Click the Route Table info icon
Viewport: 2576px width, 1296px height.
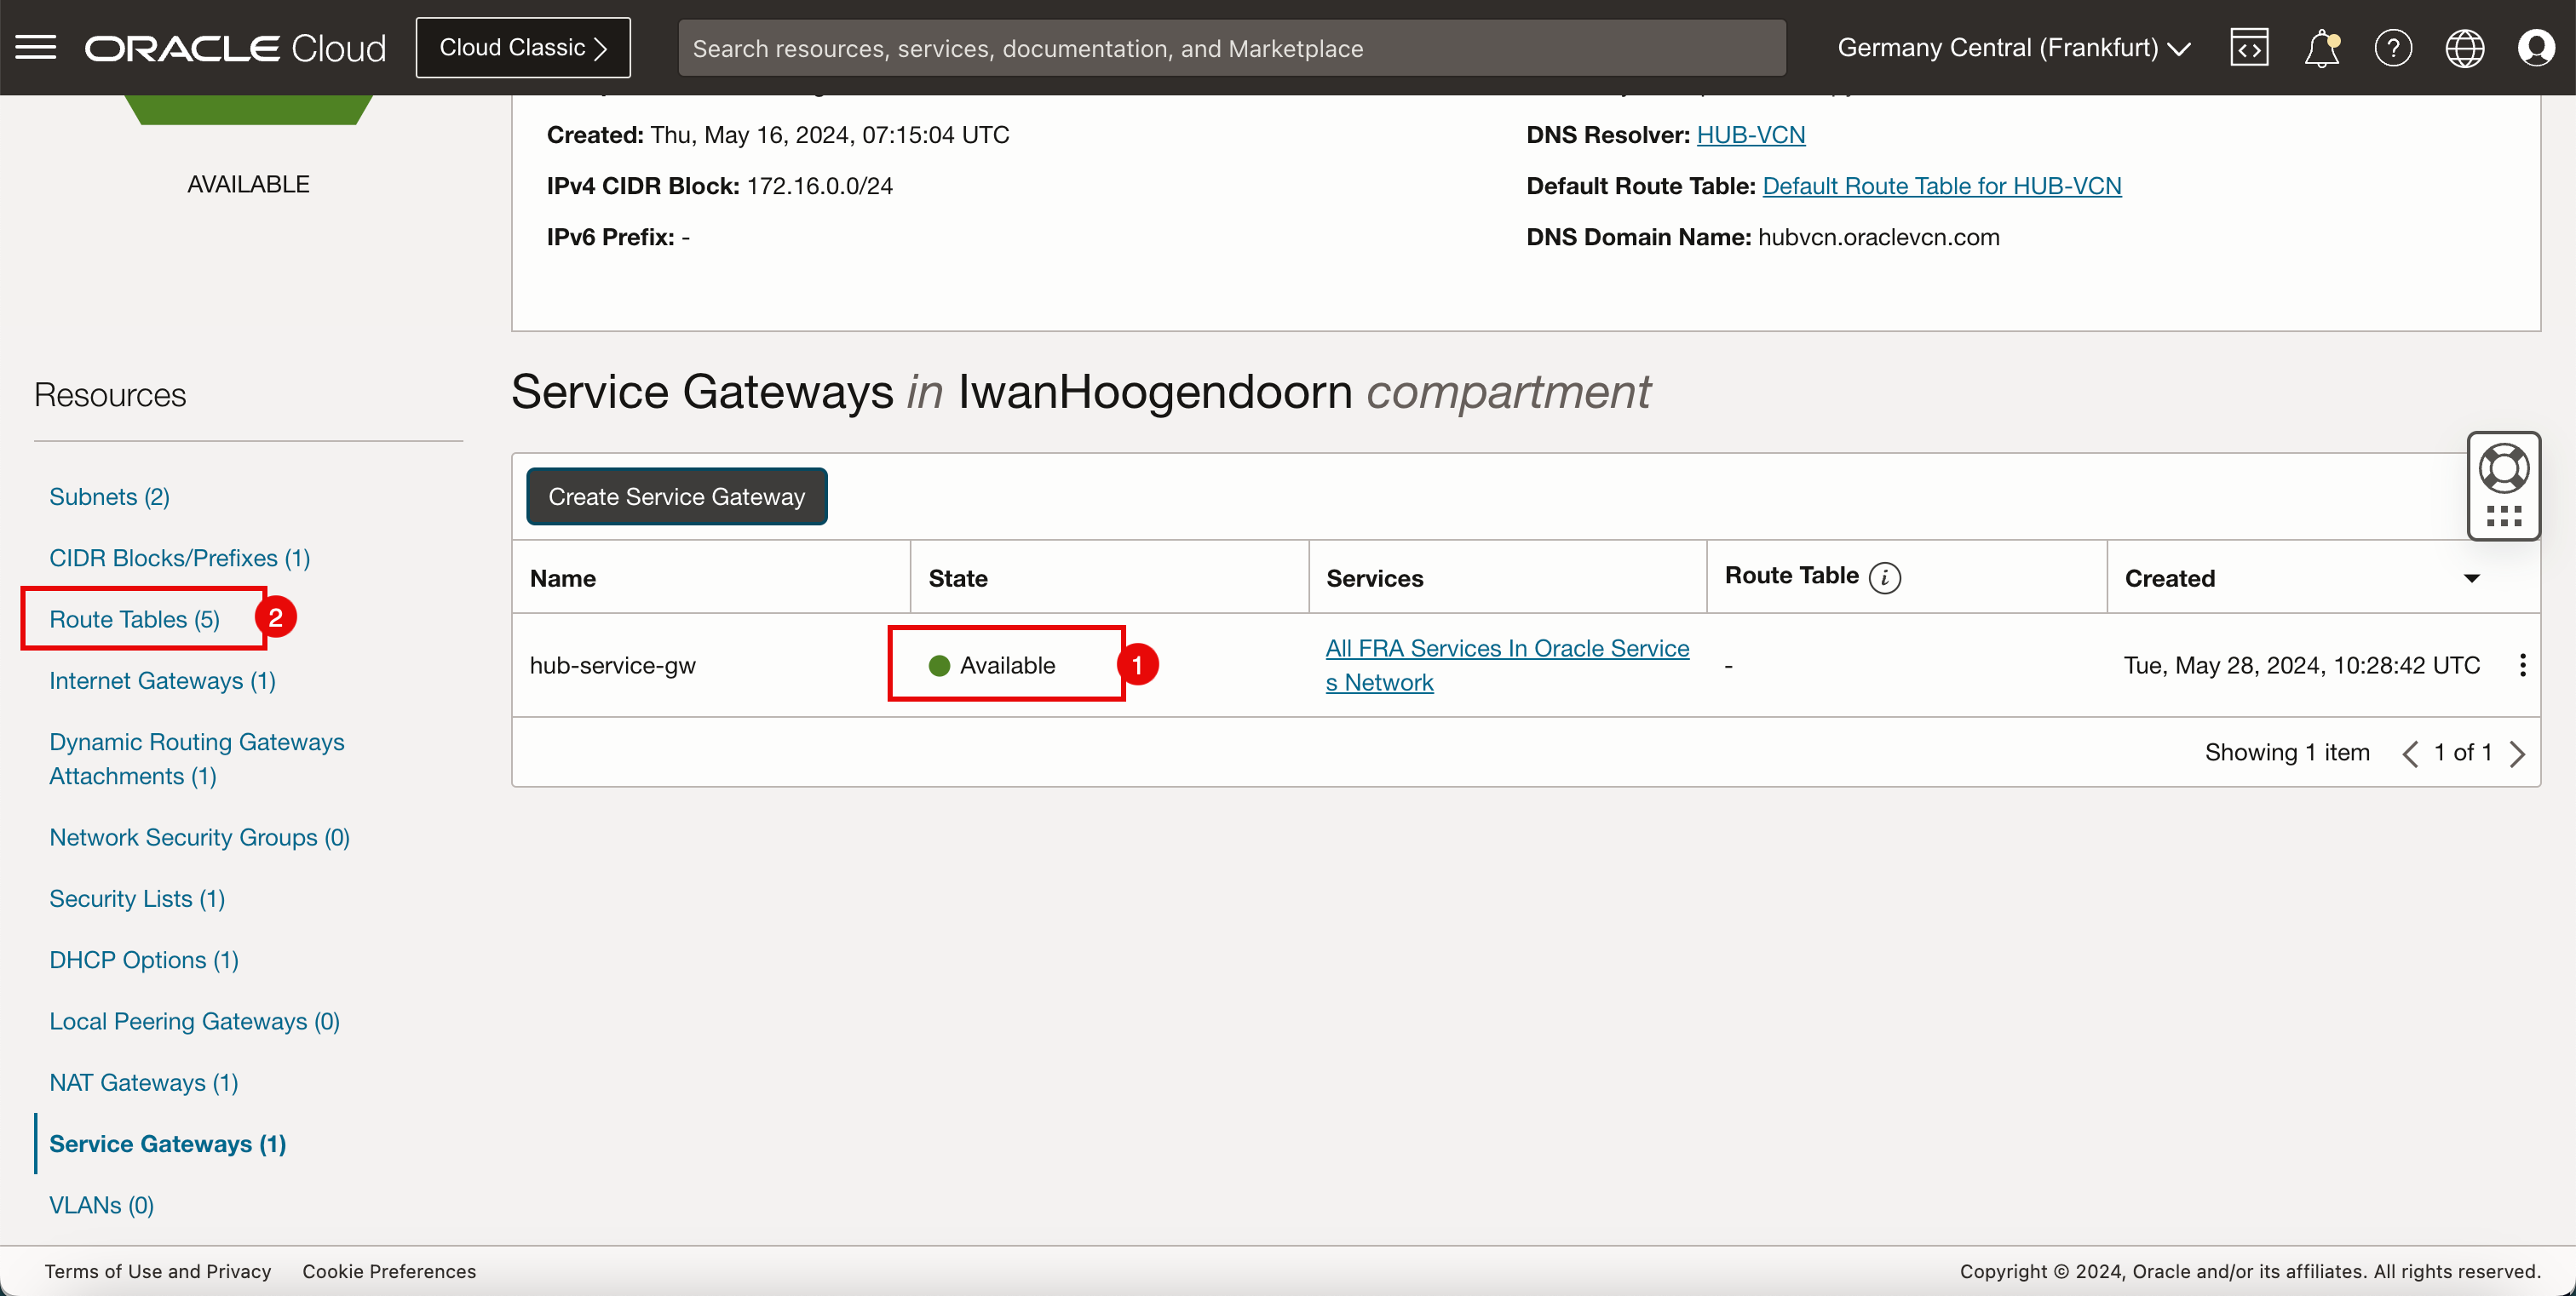coord(1884,577)
